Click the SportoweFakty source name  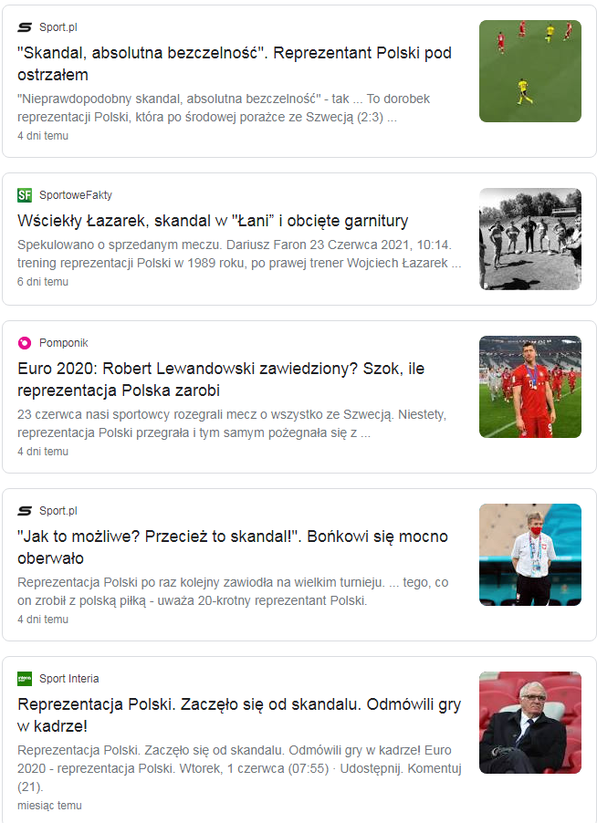tap(76, 195)
